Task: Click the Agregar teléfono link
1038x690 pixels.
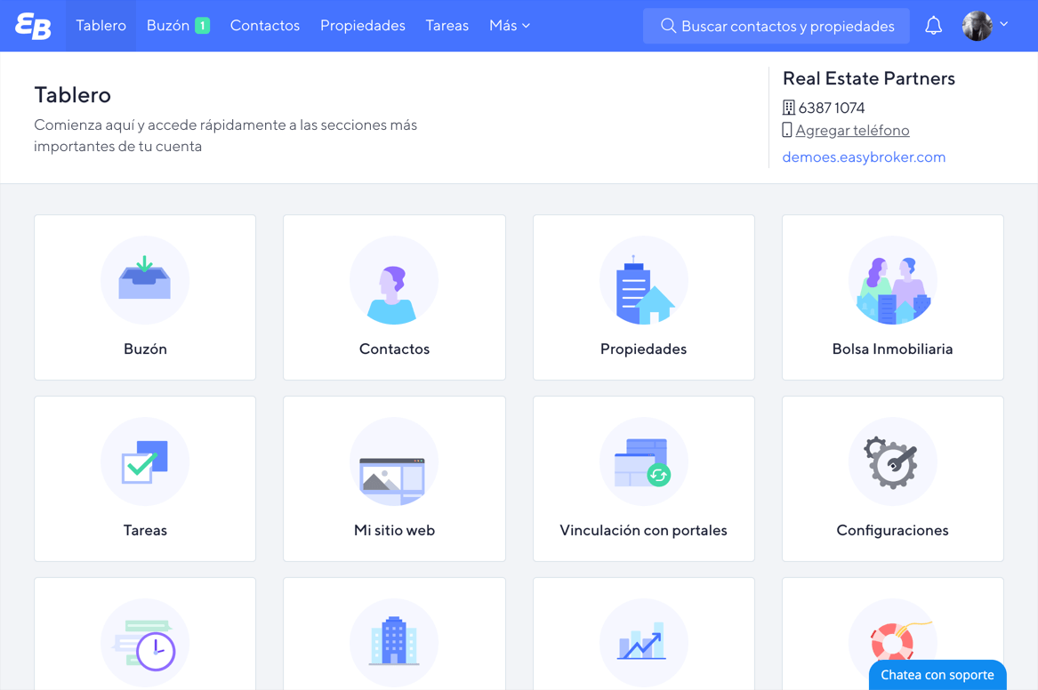Action: click(853, 131)
